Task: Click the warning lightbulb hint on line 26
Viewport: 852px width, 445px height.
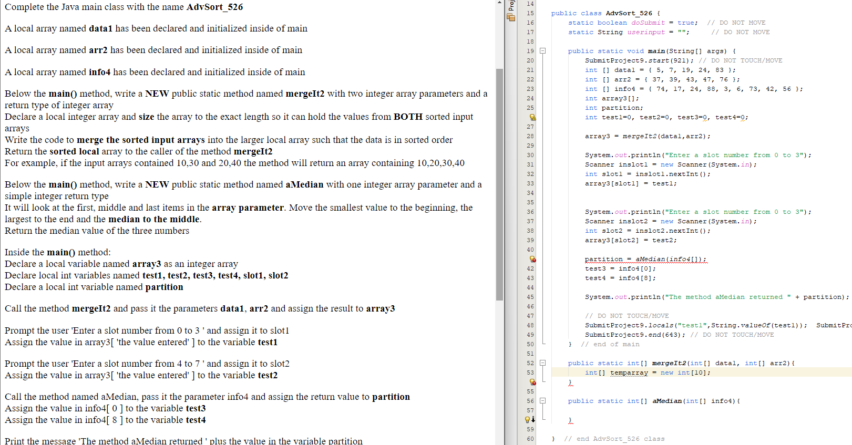Action: (532, 117)
